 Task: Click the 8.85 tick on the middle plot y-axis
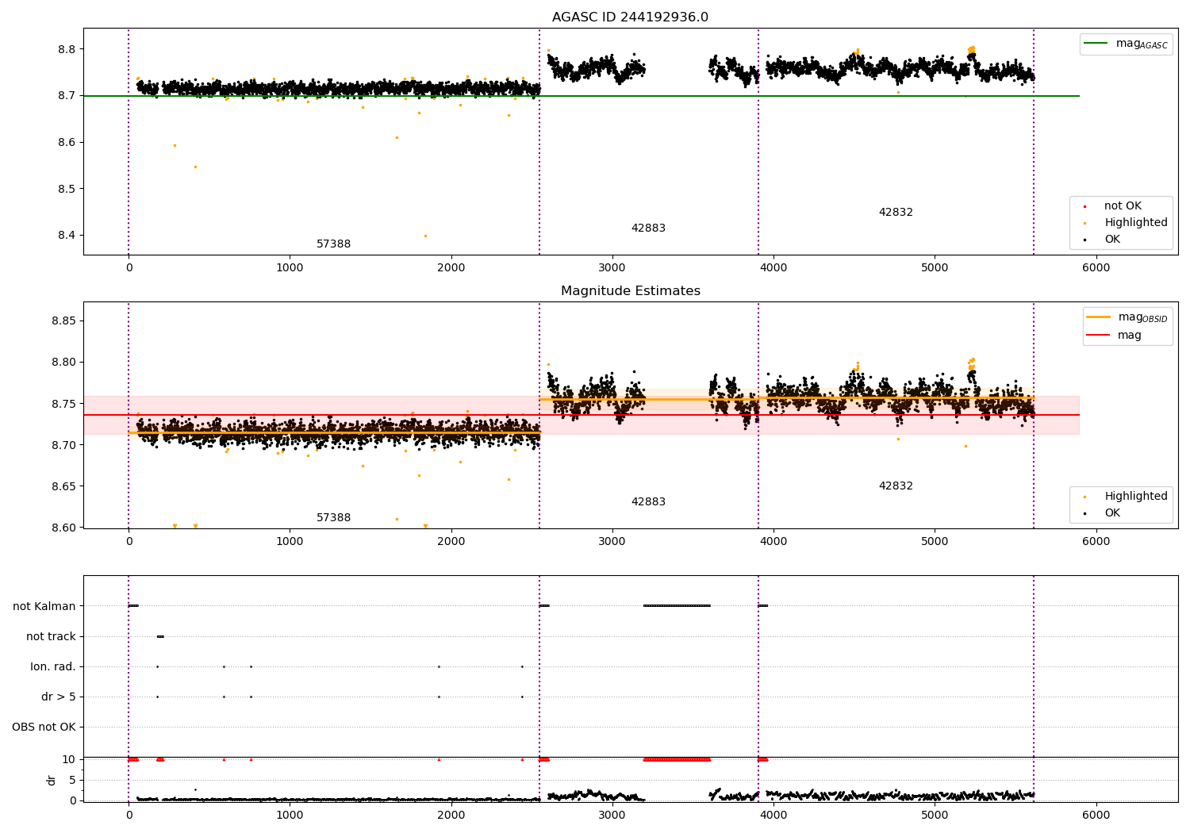tap(63, 321)
